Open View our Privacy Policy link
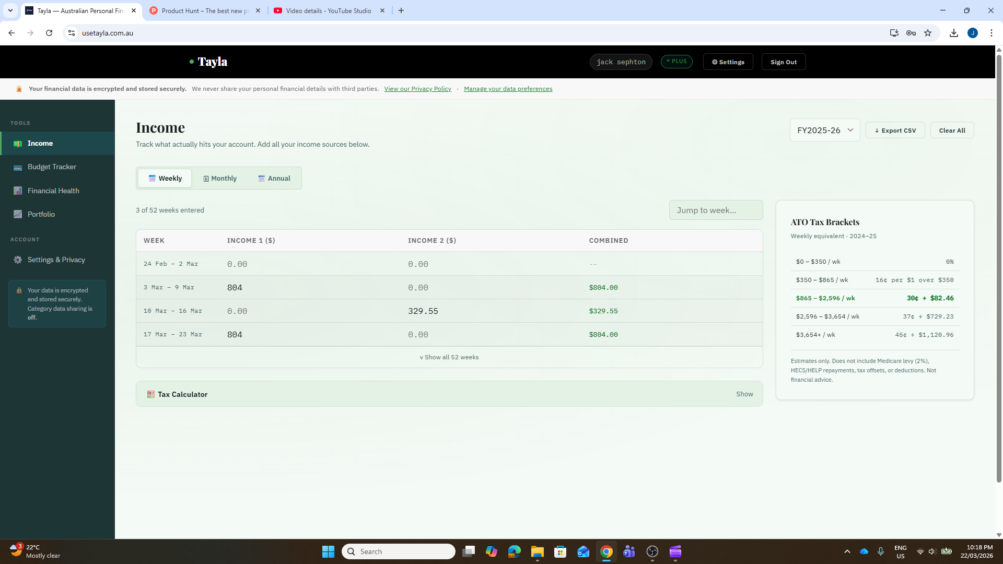The width and height of the screenshot is (1003, 564). pyautogui.click(x=417, y=89)
